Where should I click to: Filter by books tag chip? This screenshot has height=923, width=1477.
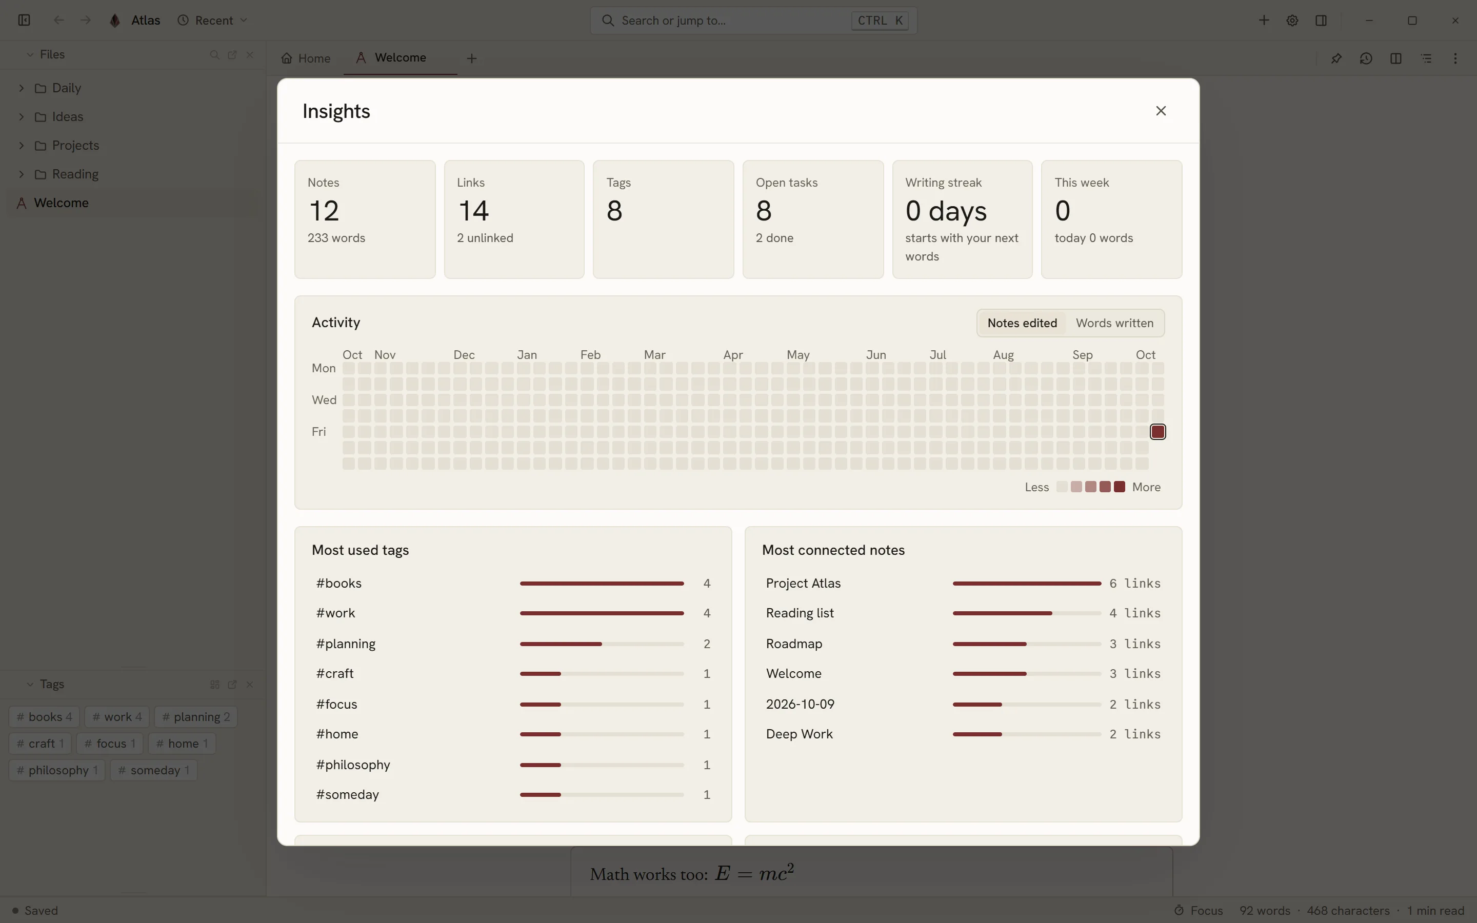[x=44, y=717]
